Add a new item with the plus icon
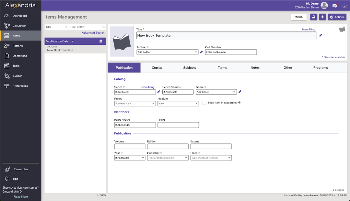Screen dimensions: 350x201 pos(322,17)
